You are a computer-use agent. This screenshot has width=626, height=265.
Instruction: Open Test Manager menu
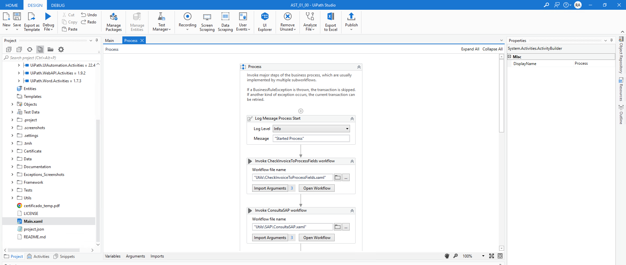click(161, 22)
